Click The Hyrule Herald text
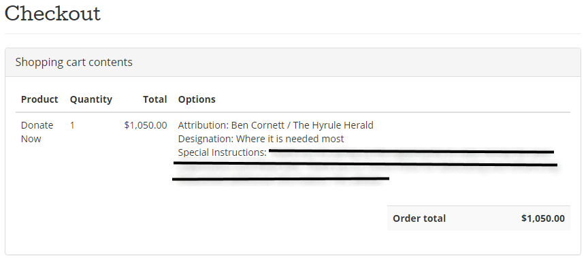588x264 pixels. click(x=333, y=125)
